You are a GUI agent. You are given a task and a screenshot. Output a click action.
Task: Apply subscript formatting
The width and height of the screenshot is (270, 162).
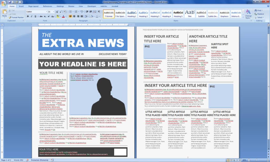pyautogui.click(x=45, y=16)
